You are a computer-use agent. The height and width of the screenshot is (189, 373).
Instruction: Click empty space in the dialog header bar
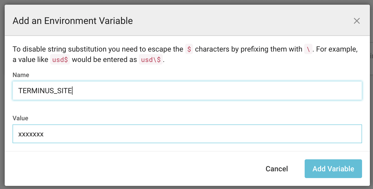pyautogui.click(x=235, y=21)
